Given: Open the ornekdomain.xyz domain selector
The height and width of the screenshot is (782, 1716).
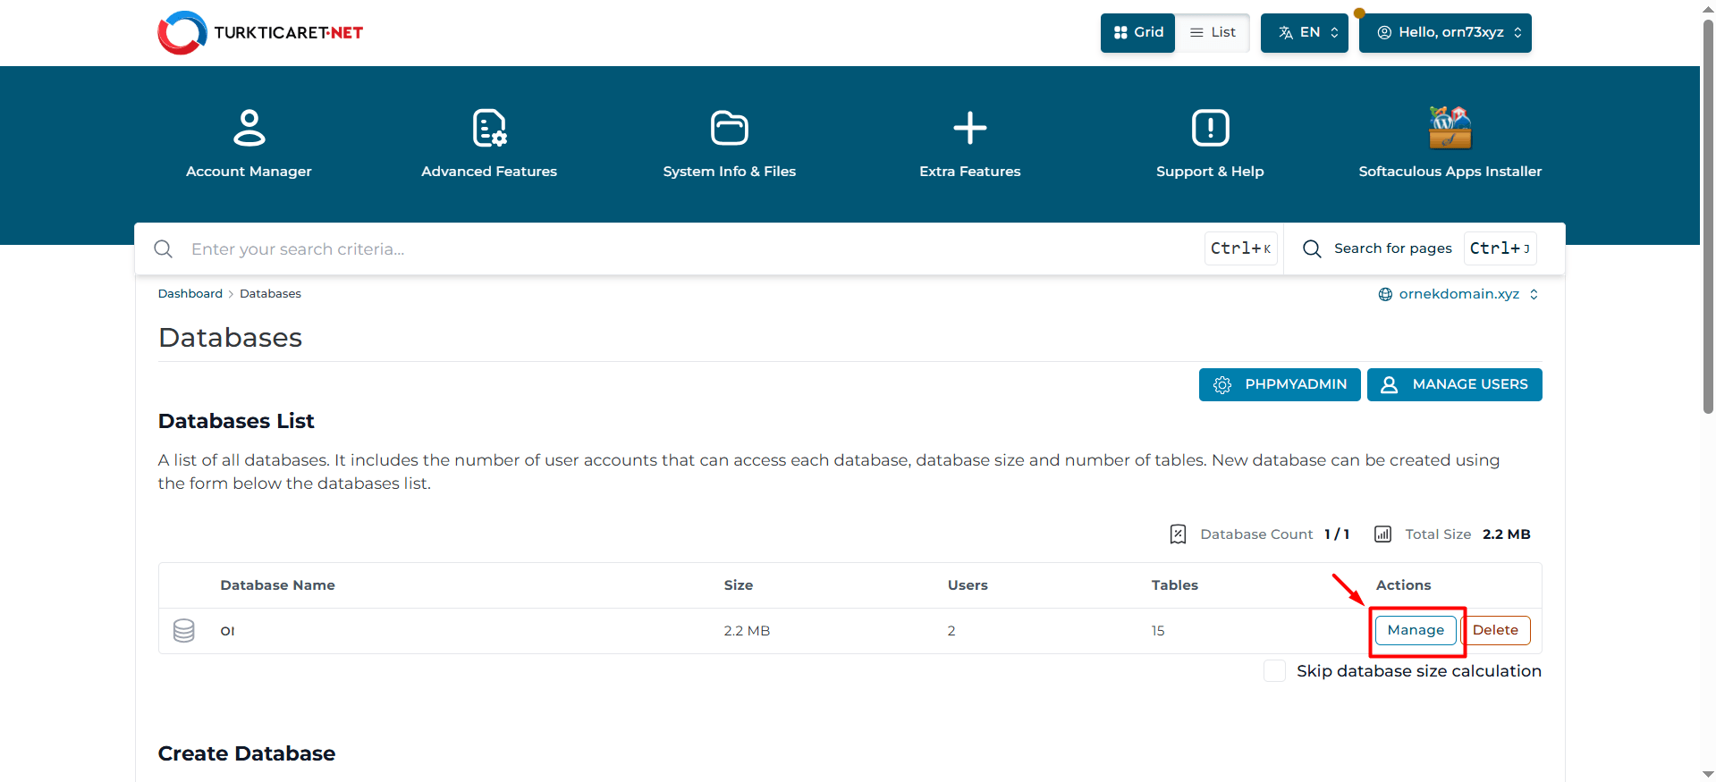Looking at the screenshot, I should pyautogui.click(x=1458, y=294).
